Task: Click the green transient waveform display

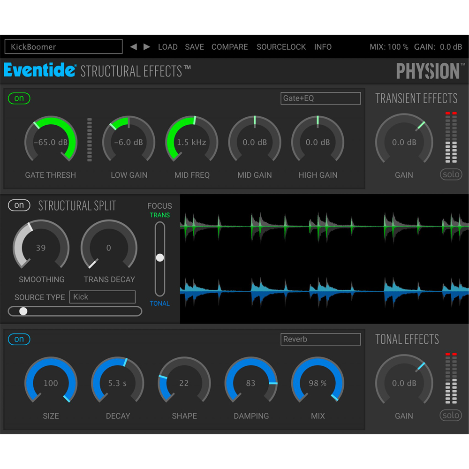Action: coord(324,227)
